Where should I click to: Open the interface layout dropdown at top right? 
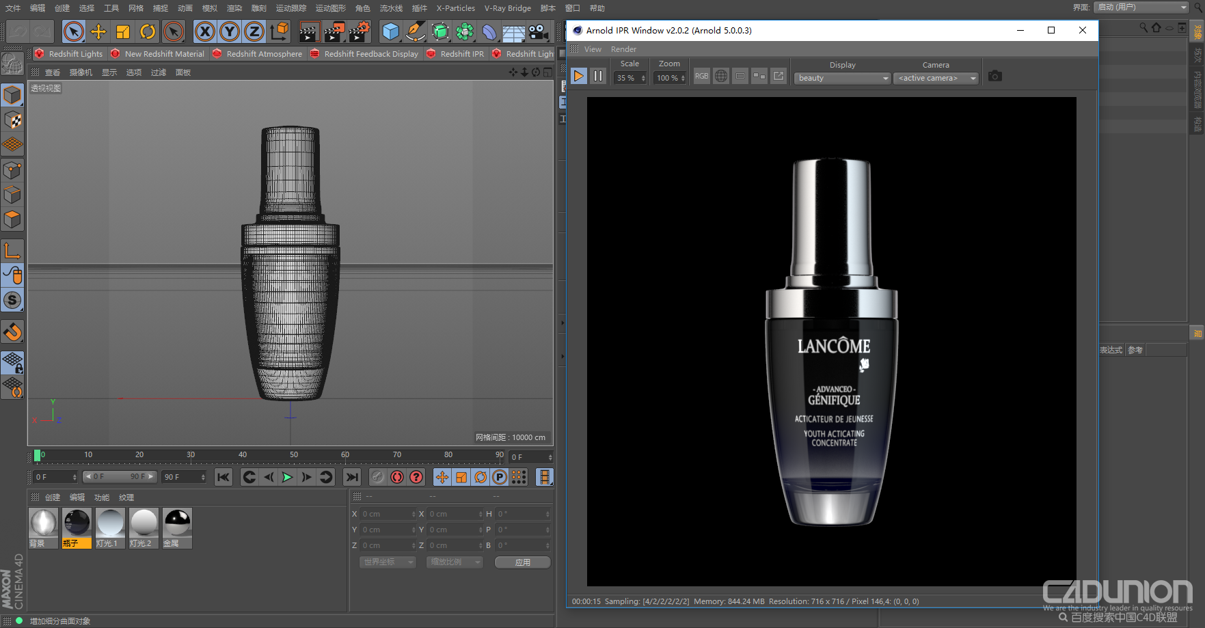pyautogui.click(x=1141, y=7)
